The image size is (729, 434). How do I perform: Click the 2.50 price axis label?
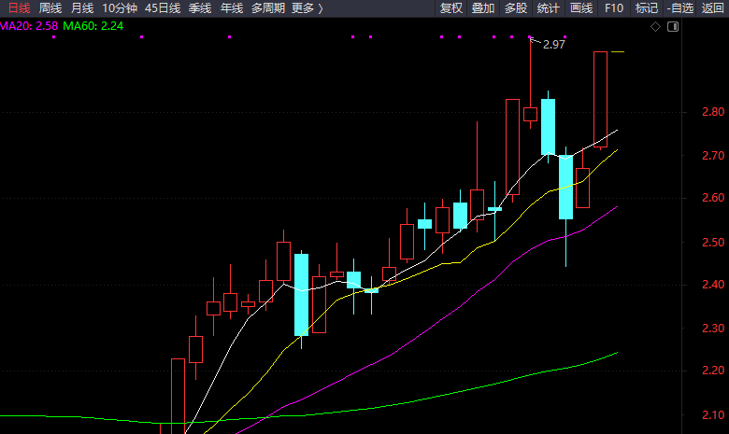point(713,243)
